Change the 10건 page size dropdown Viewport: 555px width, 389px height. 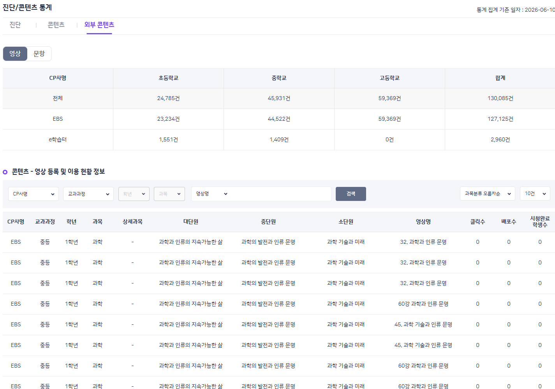tap(535, 194)
